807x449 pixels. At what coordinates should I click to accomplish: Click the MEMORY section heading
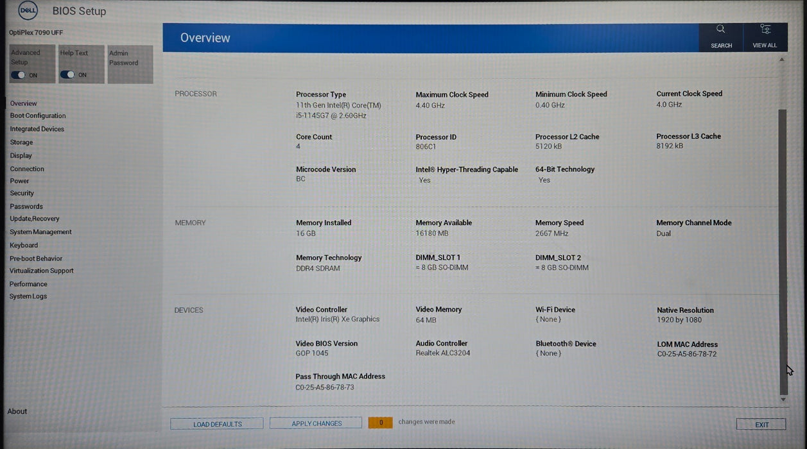(191, 223)
